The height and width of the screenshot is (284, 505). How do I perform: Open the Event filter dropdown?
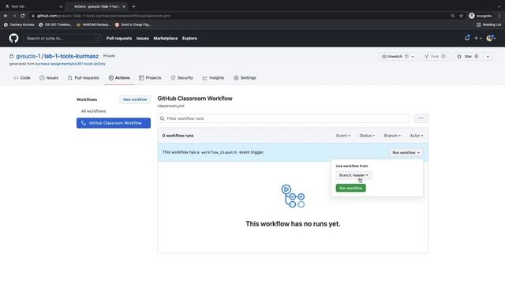pyautogui.click(x=343, y=136)
